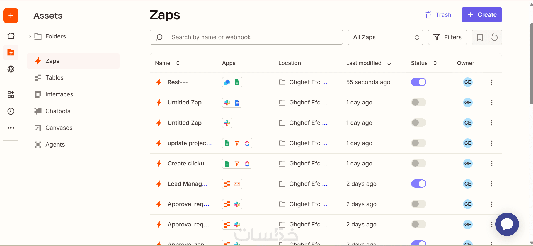Screen dimensions: 533x246
Task: Open Chatbots in Assets menu
Action: [x=58, y=111]
